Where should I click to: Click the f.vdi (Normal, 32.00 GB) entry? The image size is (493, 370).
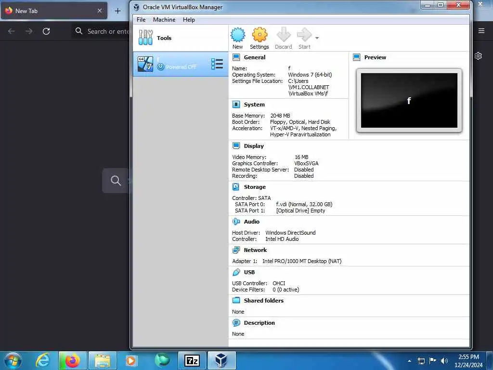304,204
